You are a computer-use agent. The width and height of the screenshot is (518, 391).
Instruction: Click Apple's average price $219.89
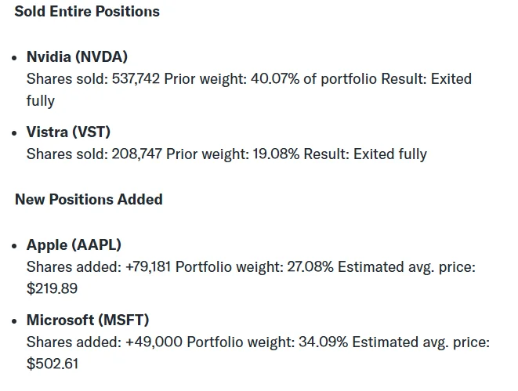(52, 288)
